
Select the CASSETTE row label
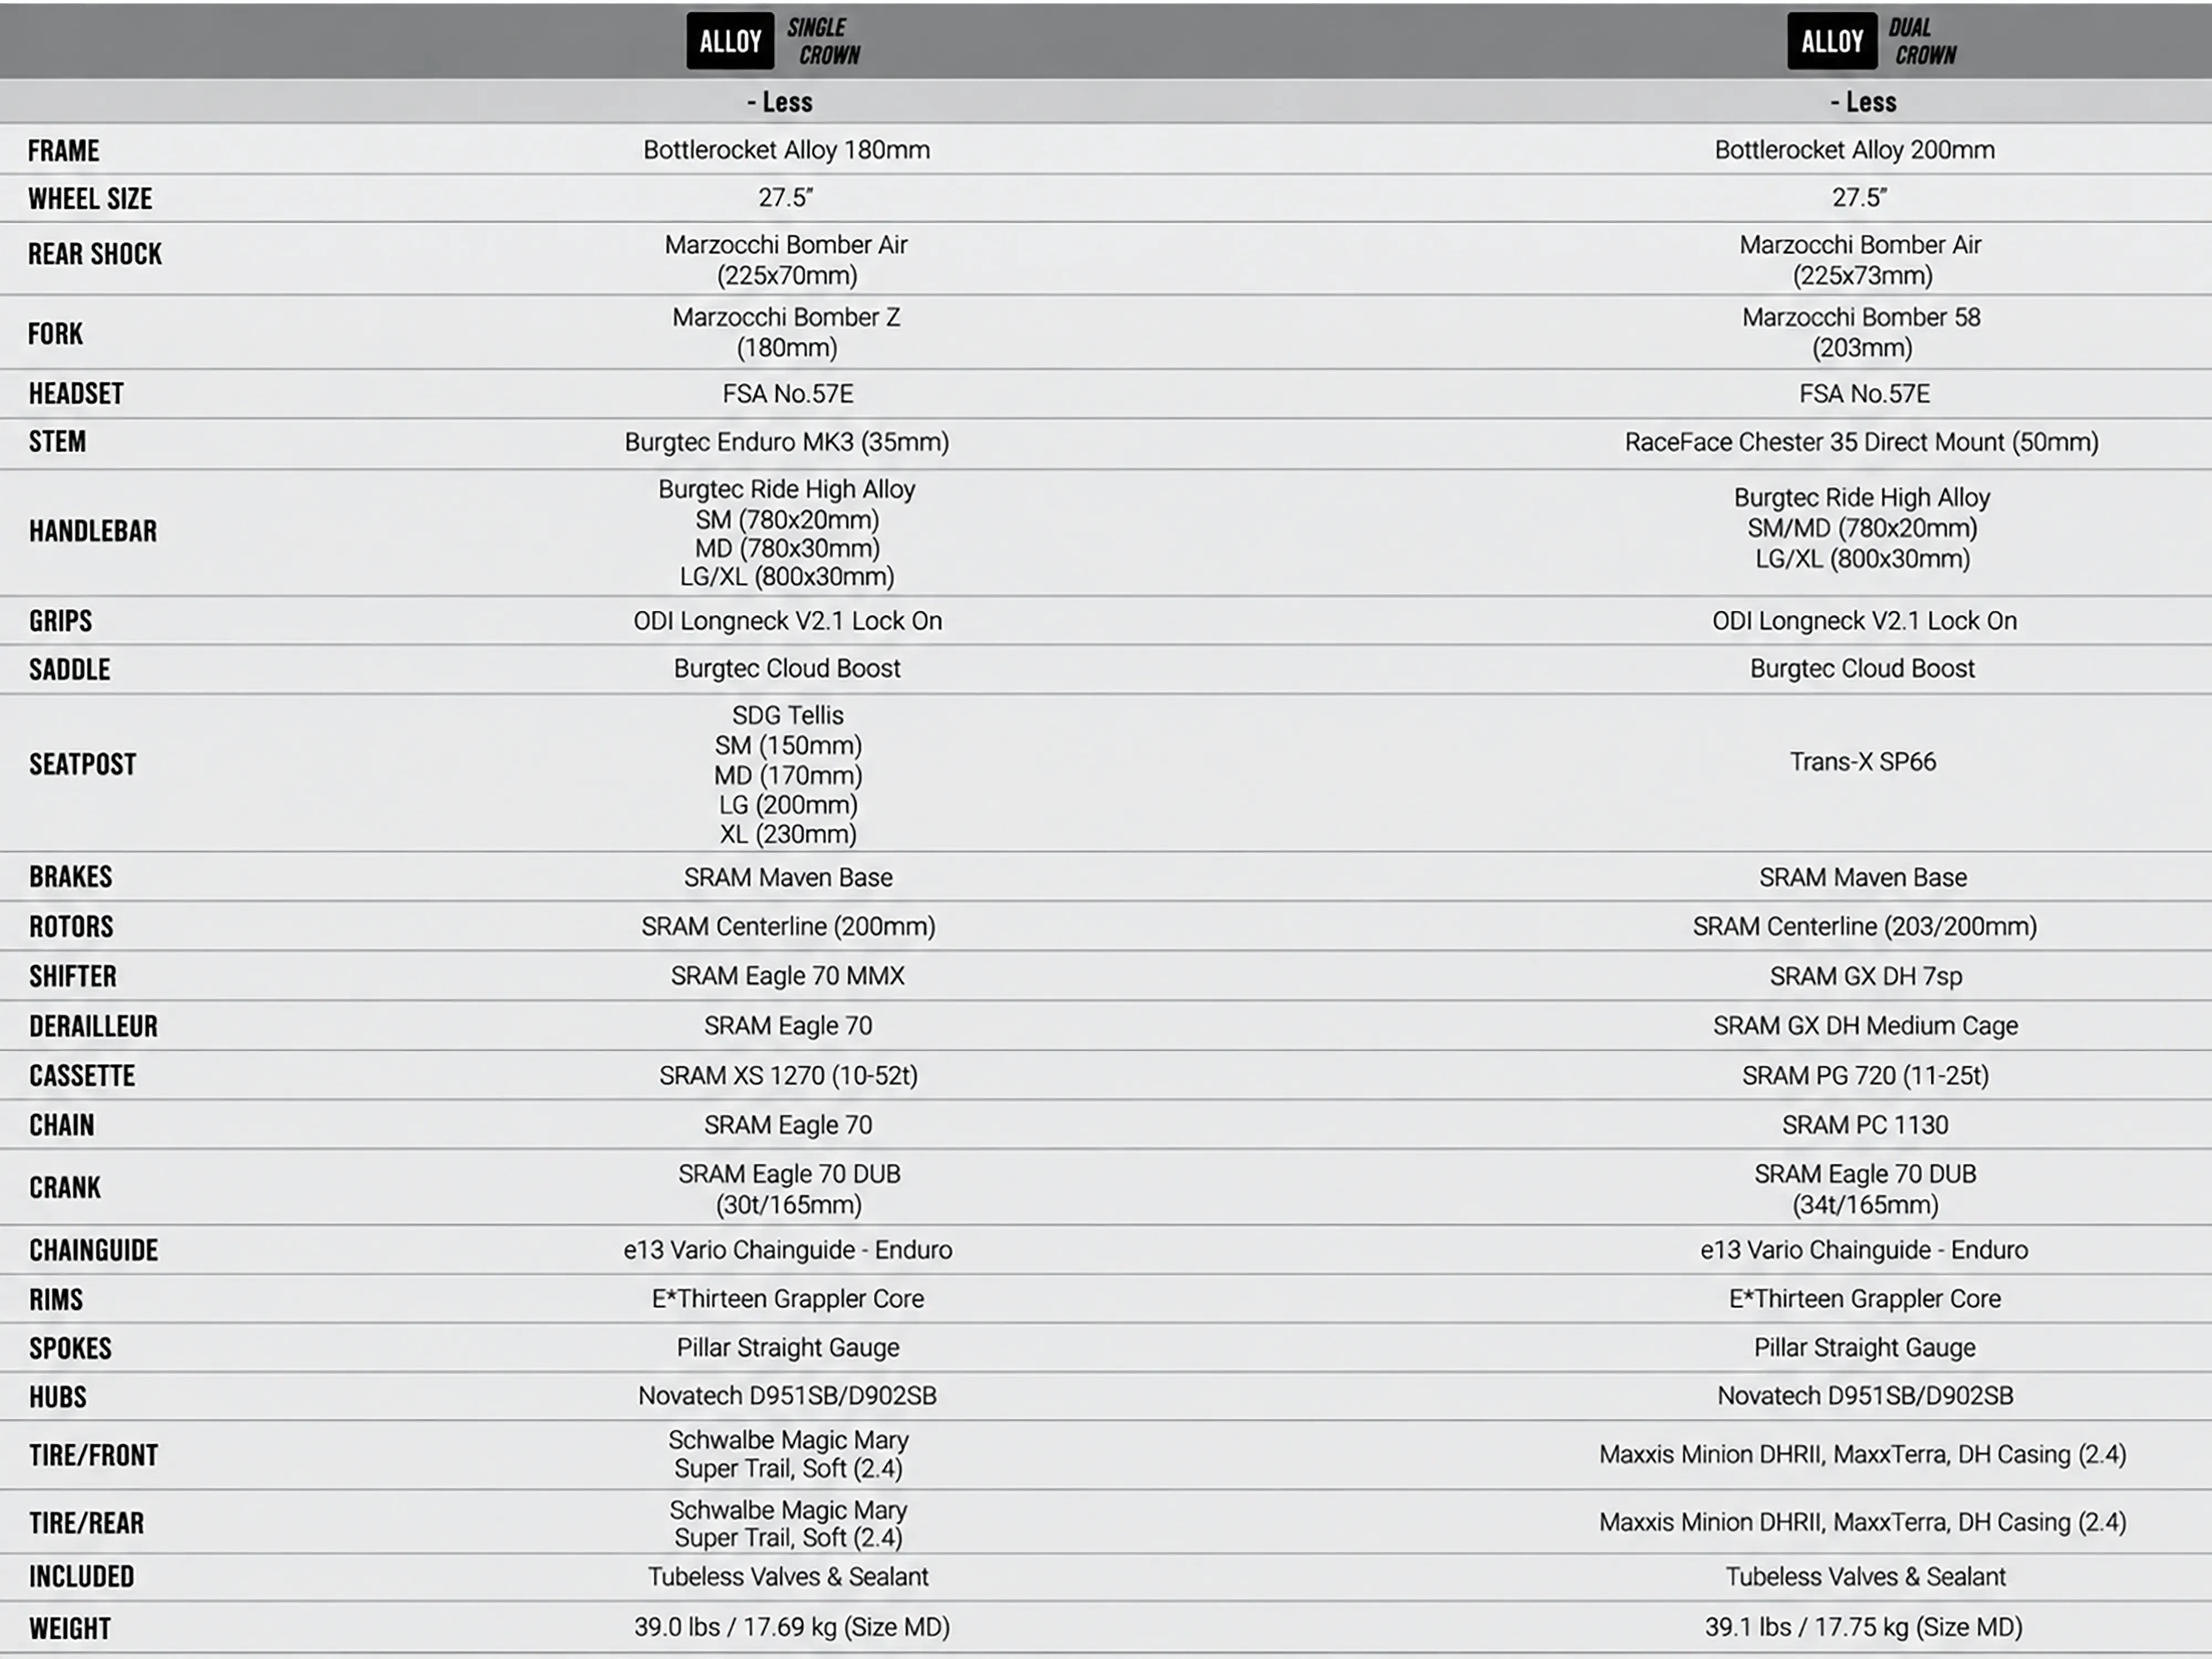(x=82, y=1076)
